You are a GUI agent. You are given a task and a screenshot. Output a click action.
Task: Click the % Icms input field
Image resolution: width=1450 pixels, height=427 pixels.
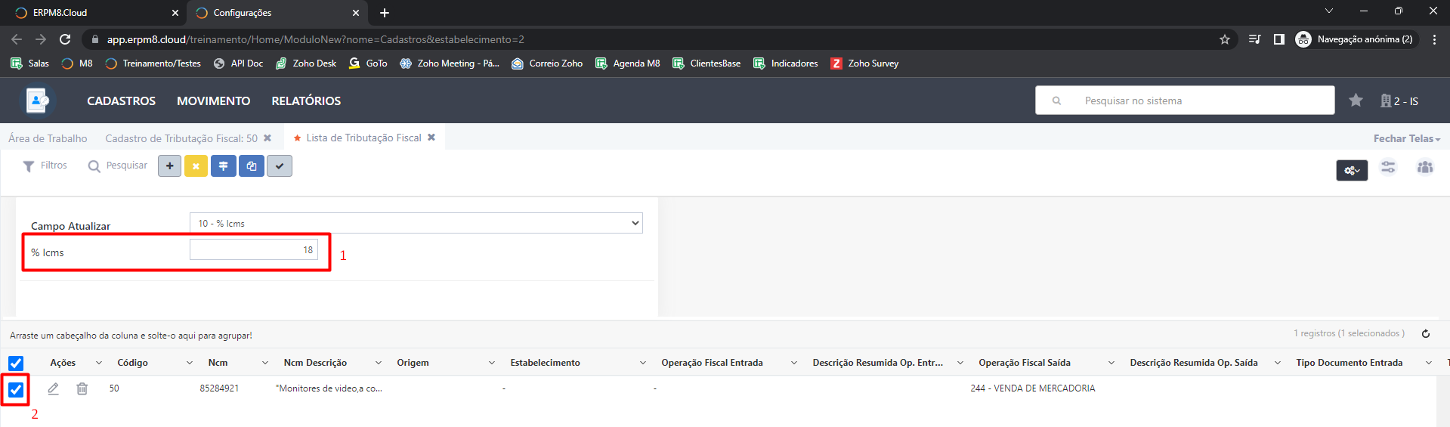tap(254, 249)
